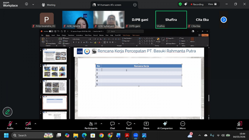Click the green encryption shield icon

click(x=180, y=4)
